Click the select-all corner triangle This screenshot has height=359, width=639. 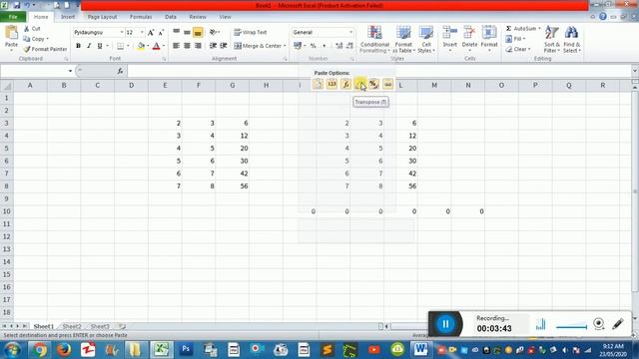(7, 86)
